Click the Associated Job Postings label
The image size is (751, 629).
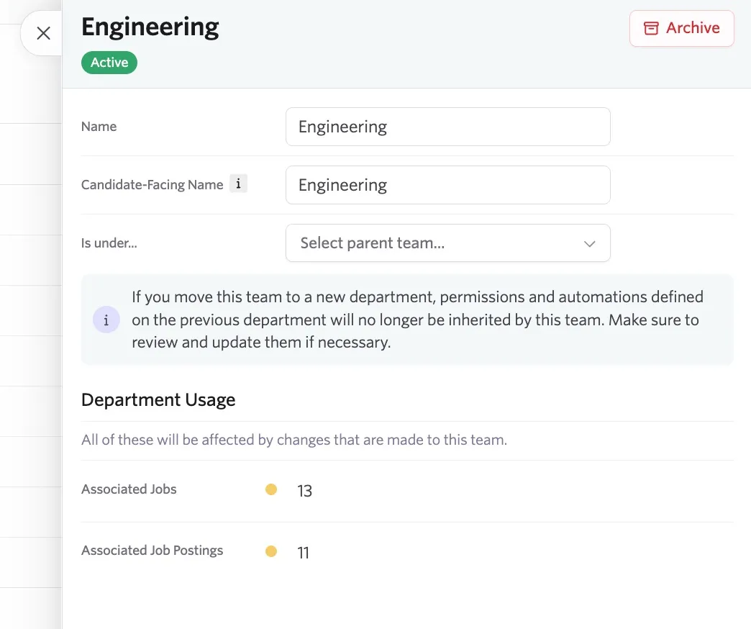click(x=153, y=551)
